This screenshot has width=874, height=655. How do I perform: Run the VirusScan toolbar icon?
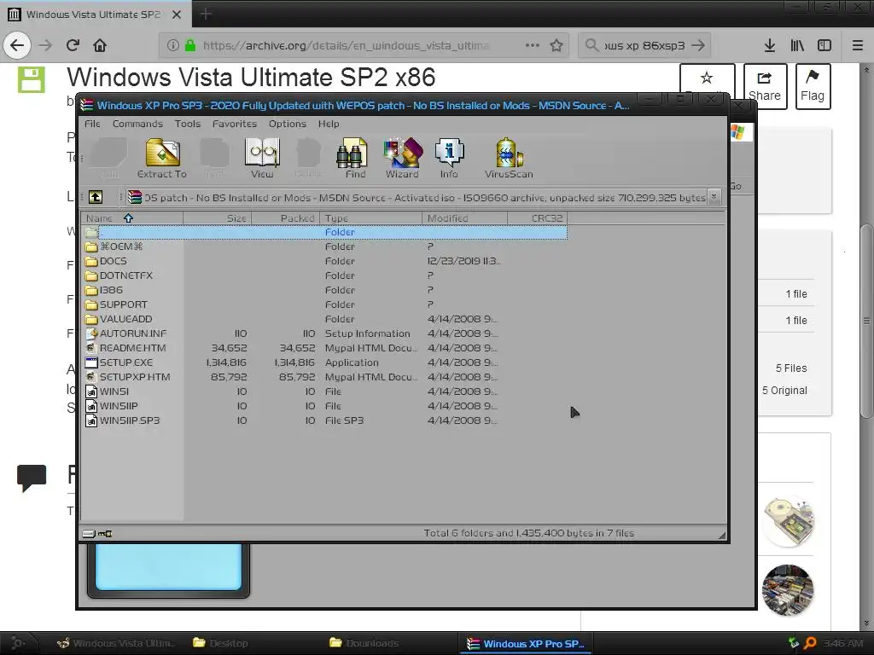pos(509,158)
